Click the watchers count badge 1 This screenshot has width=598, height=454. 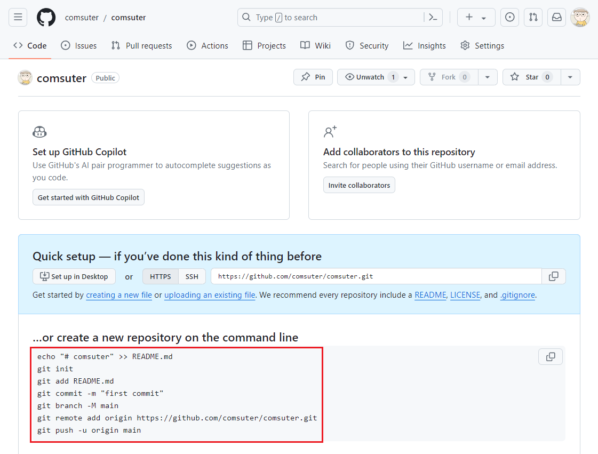click(393, 77)
